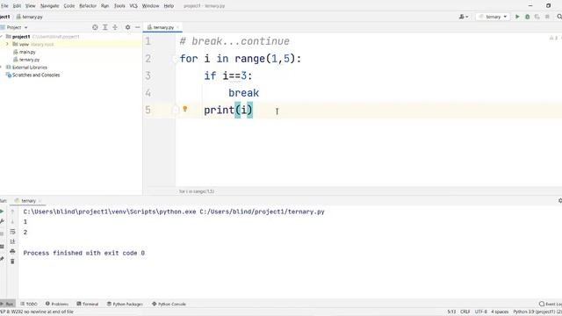Open the Run tool window button
Viewport: 562px width, 316px height.
pyautogui.click(x=7, y=304)
